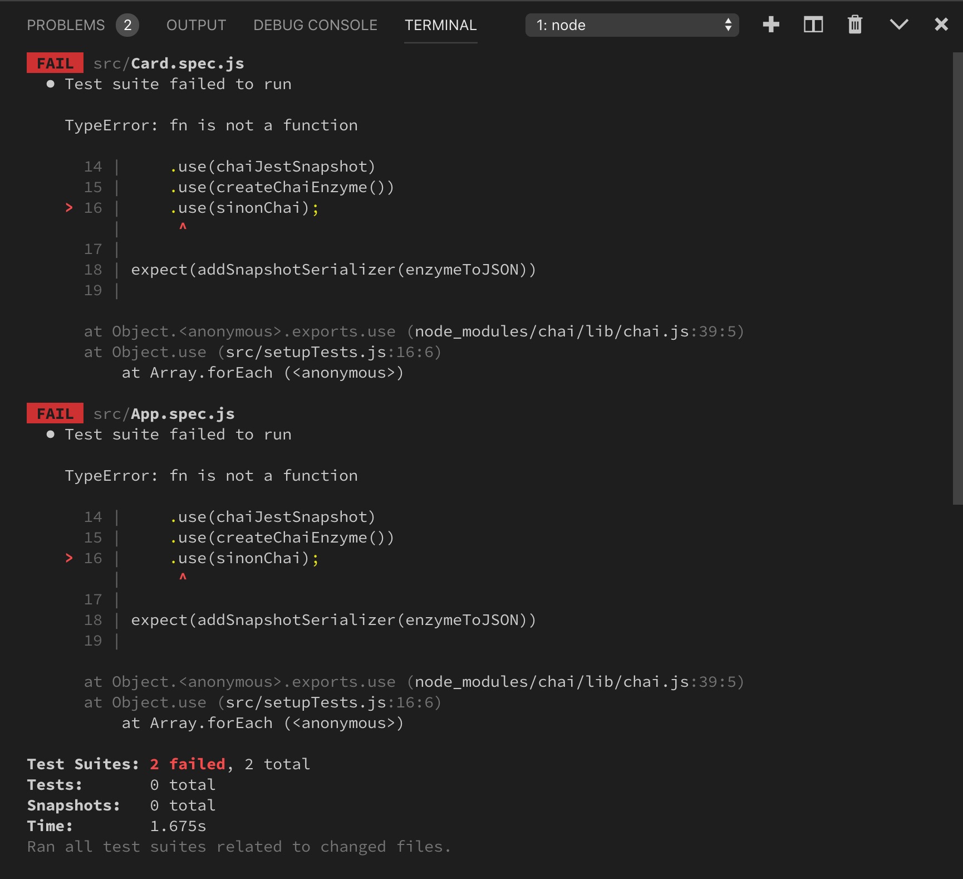Click the FAIL badge next to Card.spec.js

(x=55, y=62)
